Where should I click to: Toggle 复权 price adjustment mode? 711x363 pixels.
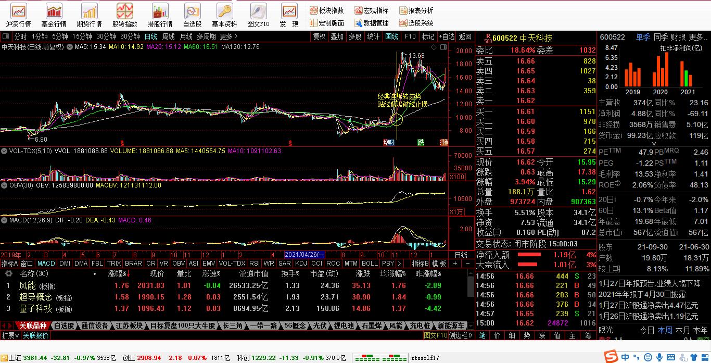[319, 36]
